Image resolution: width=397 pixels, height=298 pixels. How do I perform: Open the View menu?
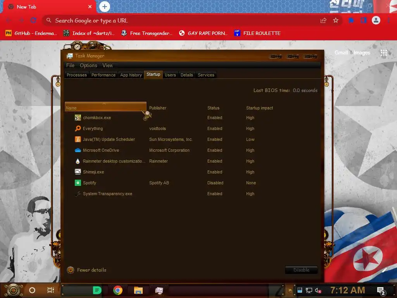107,65
